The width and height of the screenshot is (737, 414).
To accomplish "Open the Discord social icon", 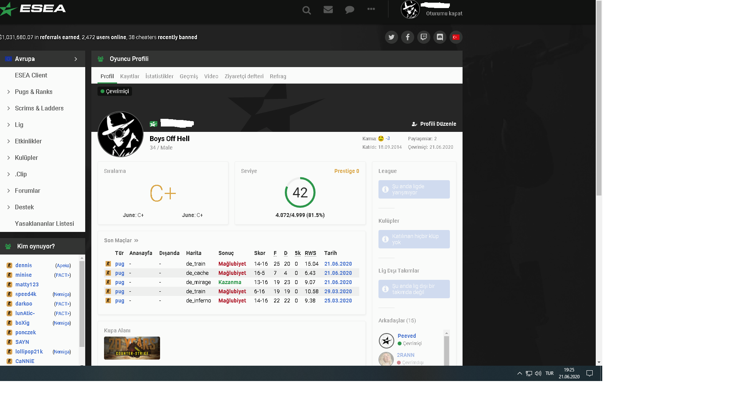I will (x=440, y=37).
